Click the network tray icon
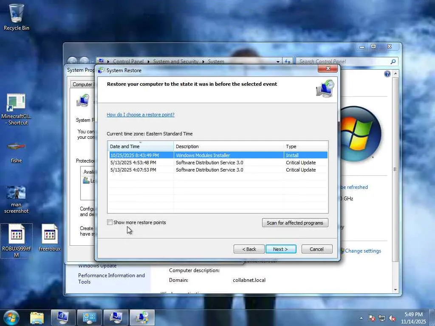Image resolution: width=435 pixels, height=326 pixels. [382, 318]
